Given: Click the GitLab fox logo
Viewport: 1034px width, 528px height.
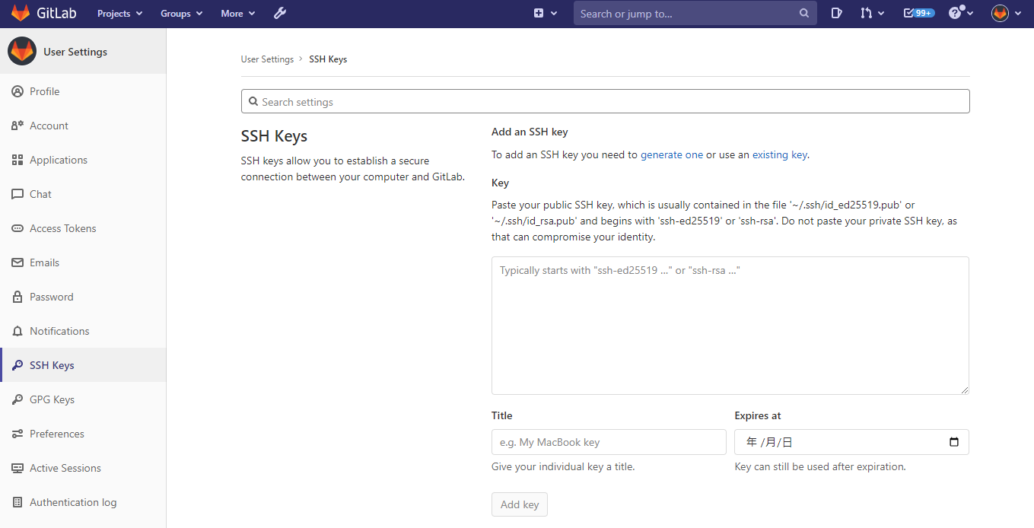Looking at the screenshot, I should point(21,12).
